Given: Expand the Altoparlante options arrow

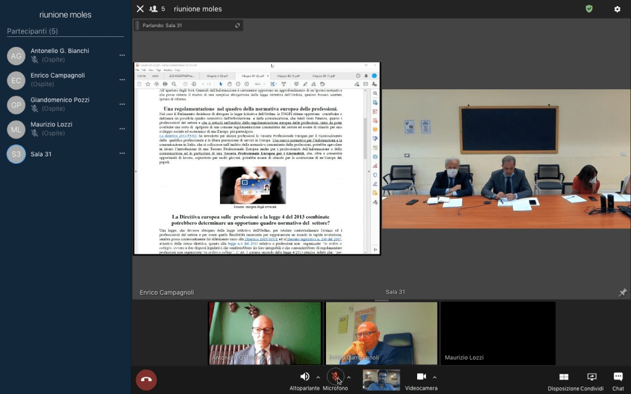Looking at the screenshot, I should (x=318, y=377).
